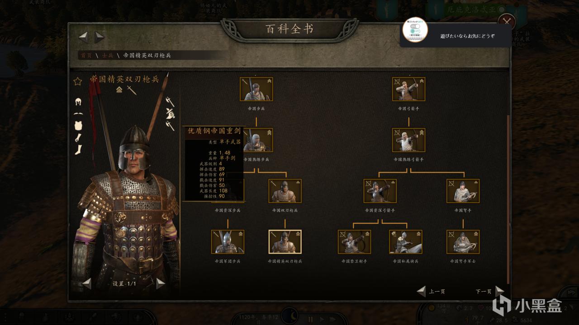The width and height of the screenshot is (579, 325).
Task: Switch to the next equipment set arrow
Action: tap(161, 283)
